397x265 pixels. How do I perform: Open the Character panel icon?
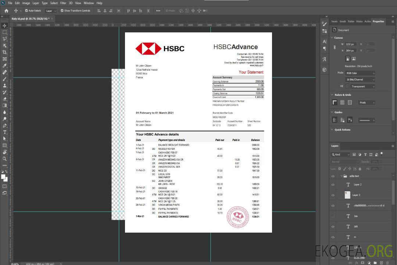click(325, 41)
